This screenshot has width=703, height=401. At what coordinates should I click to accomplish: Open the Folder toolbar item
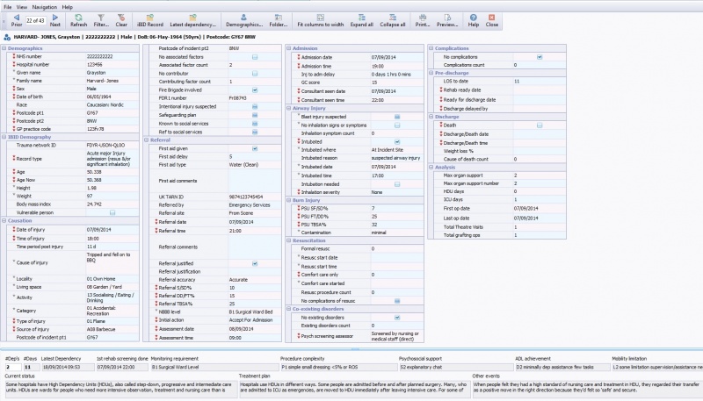click(x=278, y=20)
